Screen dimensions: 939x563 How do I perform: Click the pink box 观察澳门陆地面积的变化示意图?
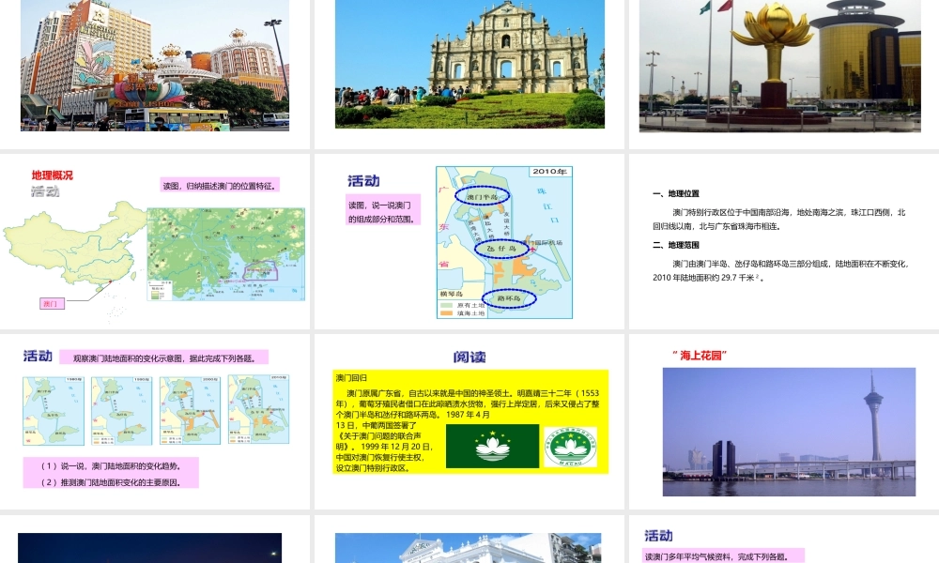[164, 358]
